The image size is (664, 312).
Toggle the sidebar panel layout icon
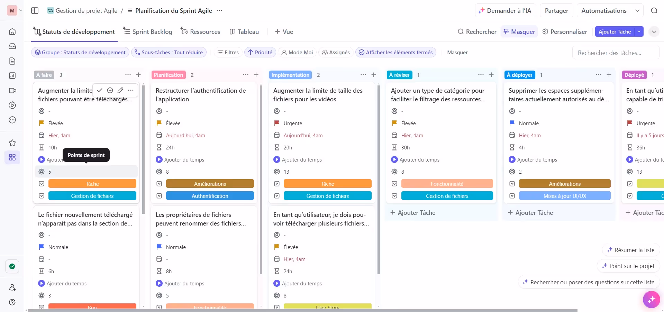tap(35, 11)
